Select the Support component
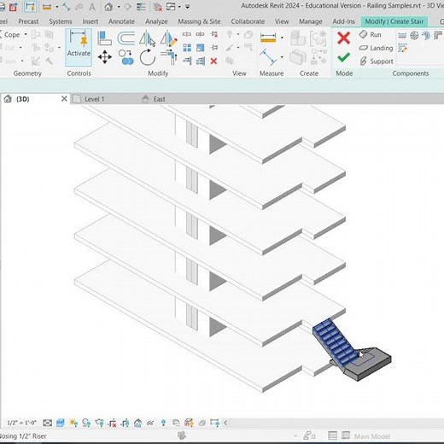The image size is (444, 444). [377, 61]
